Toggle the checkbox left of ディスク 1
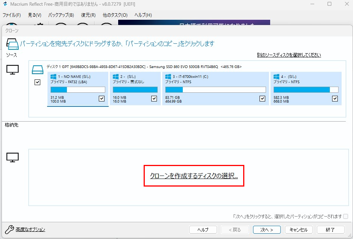This screenshot has height=239, width=353. click(x=37, y=82)
